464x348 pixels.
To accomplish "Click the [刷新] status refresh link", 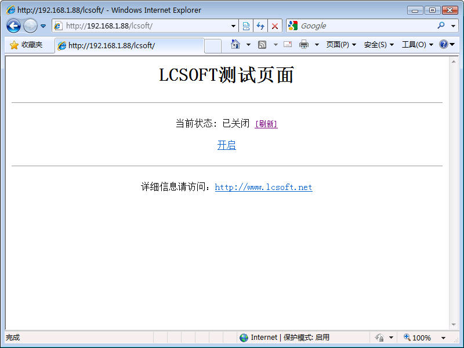I will click(266, 124).
